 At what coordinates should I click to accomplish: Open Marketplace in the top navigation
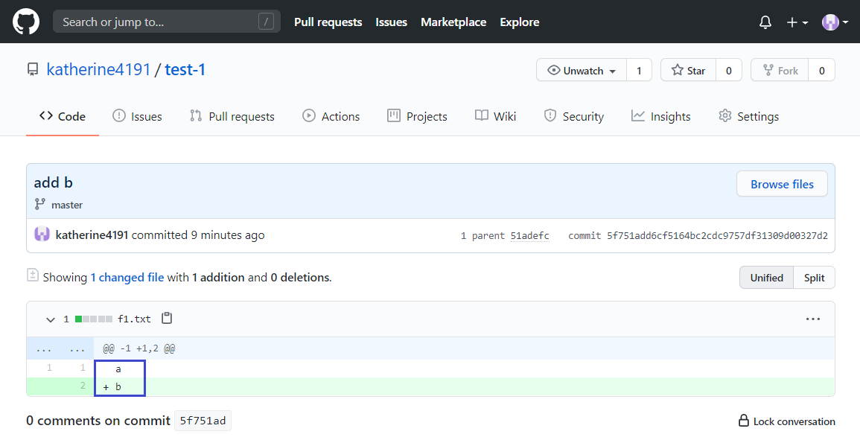[453, 22]
